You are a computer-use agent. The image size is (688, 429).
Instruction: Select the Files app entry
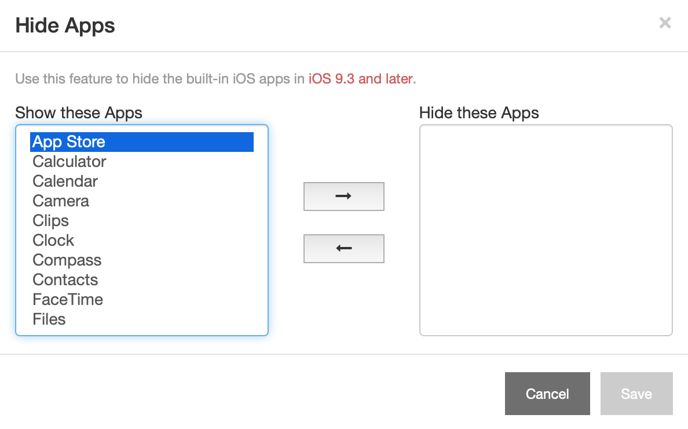tap(142, 319)
